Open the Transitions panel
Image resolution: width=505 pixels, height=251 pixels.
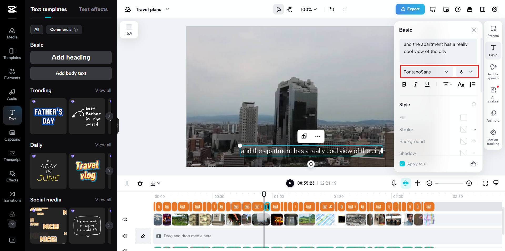click(x=12, y=197)
